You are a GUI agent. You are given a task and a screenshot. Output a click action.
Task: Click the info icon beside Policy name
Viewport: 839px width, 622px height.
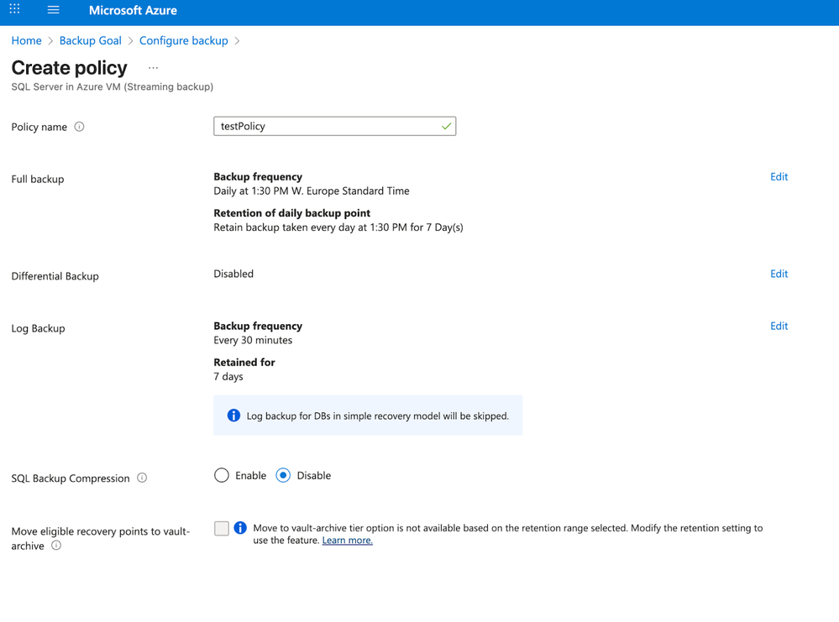pyautogui.click(x=79, y=127)
